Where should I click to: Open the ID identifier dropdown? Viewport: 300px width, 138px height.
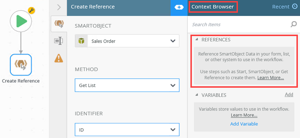127,130
